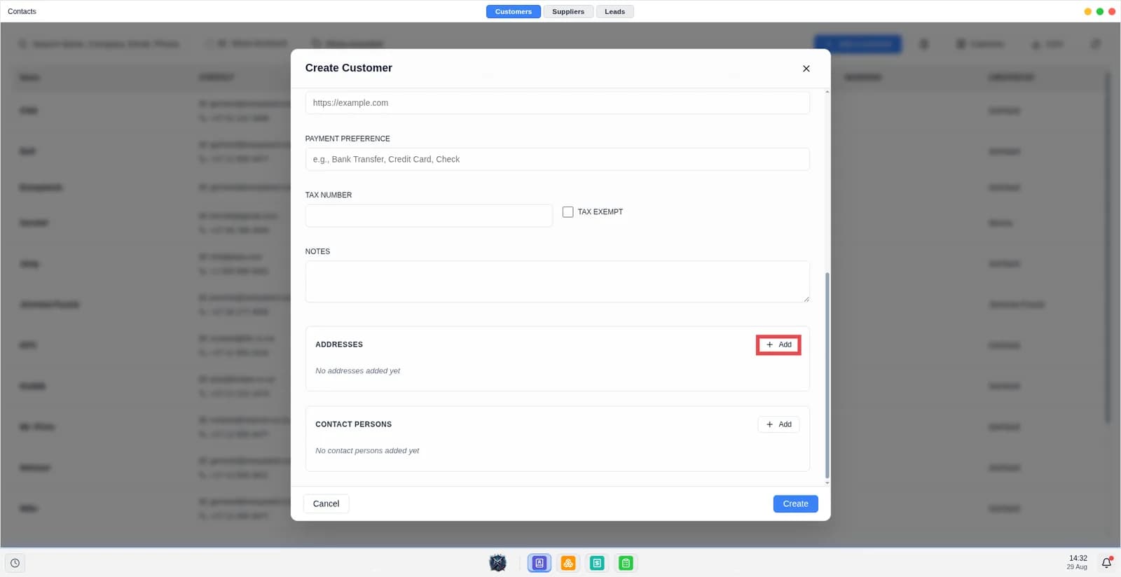Open the purple contacts book dock app
The width and height of the screenshot is (1121, 577).
tap(539, 563)
